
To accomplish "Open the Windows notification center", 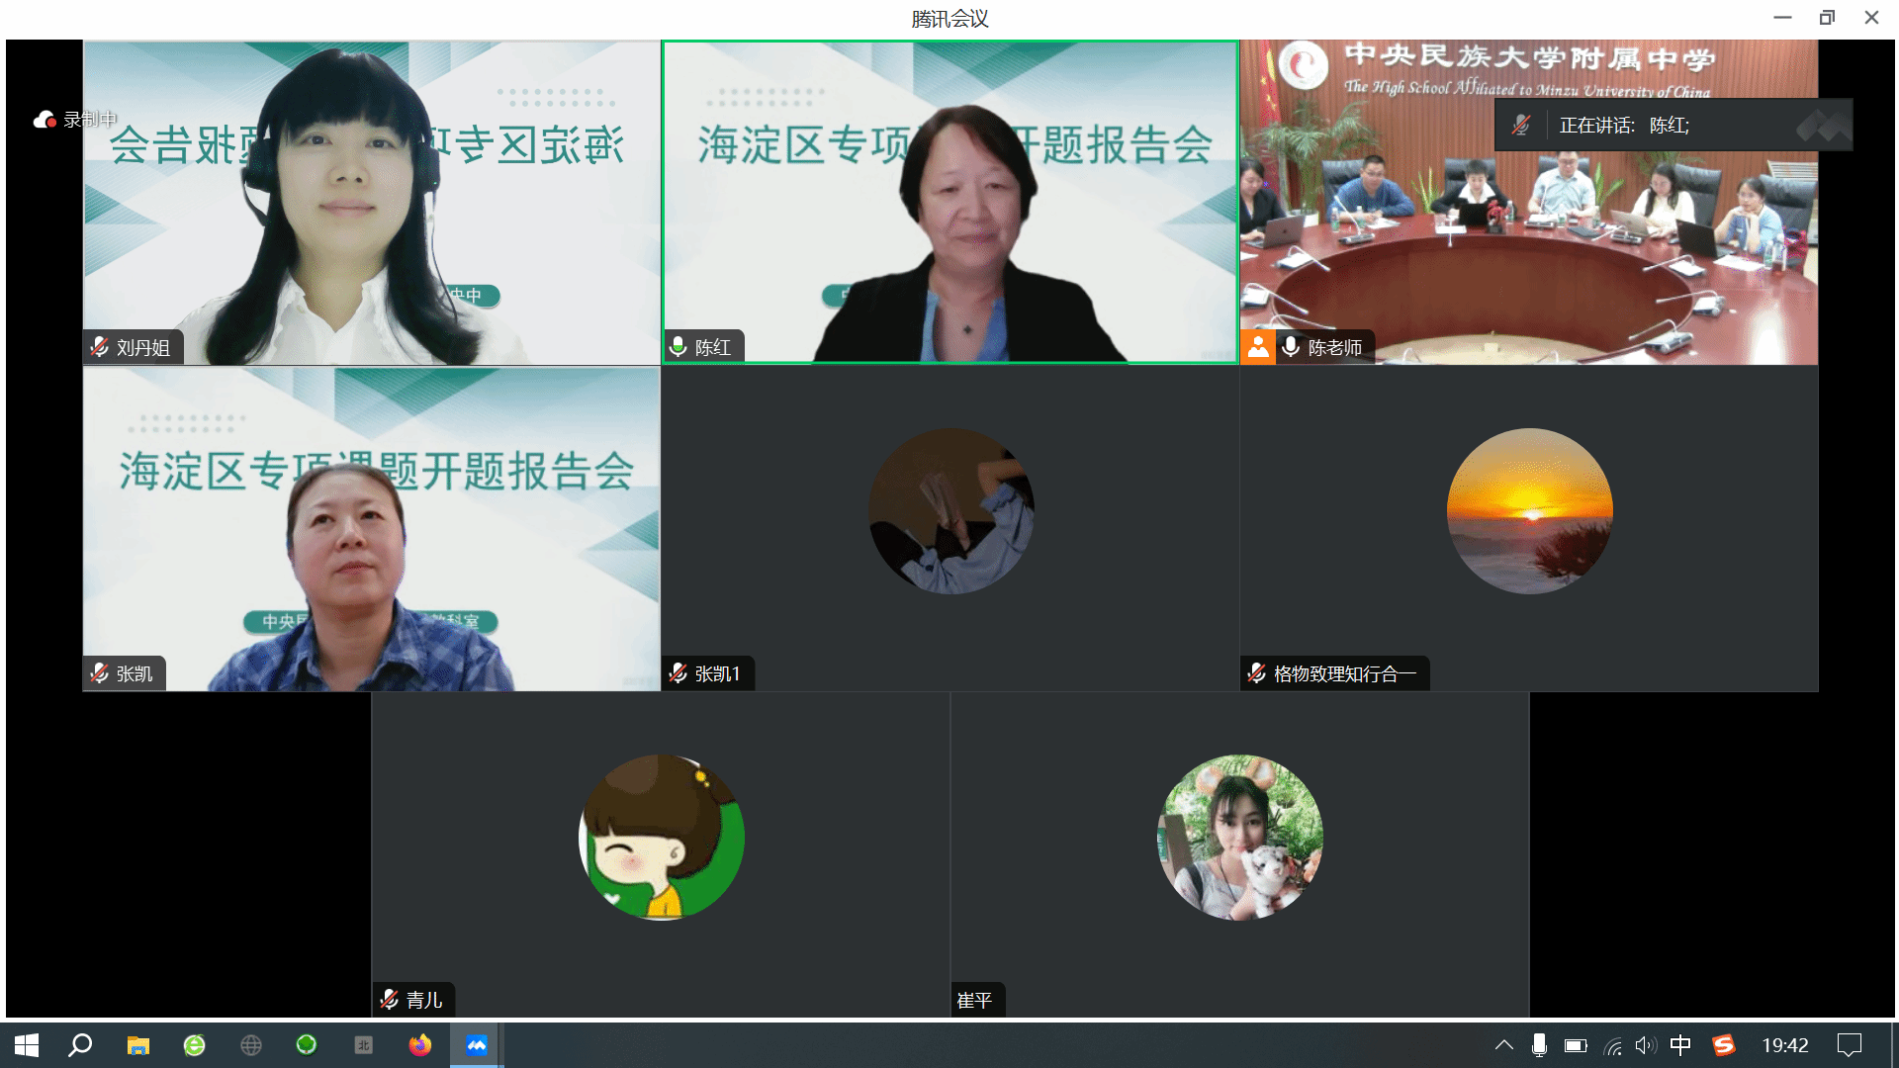I will pos(1849,1045).
